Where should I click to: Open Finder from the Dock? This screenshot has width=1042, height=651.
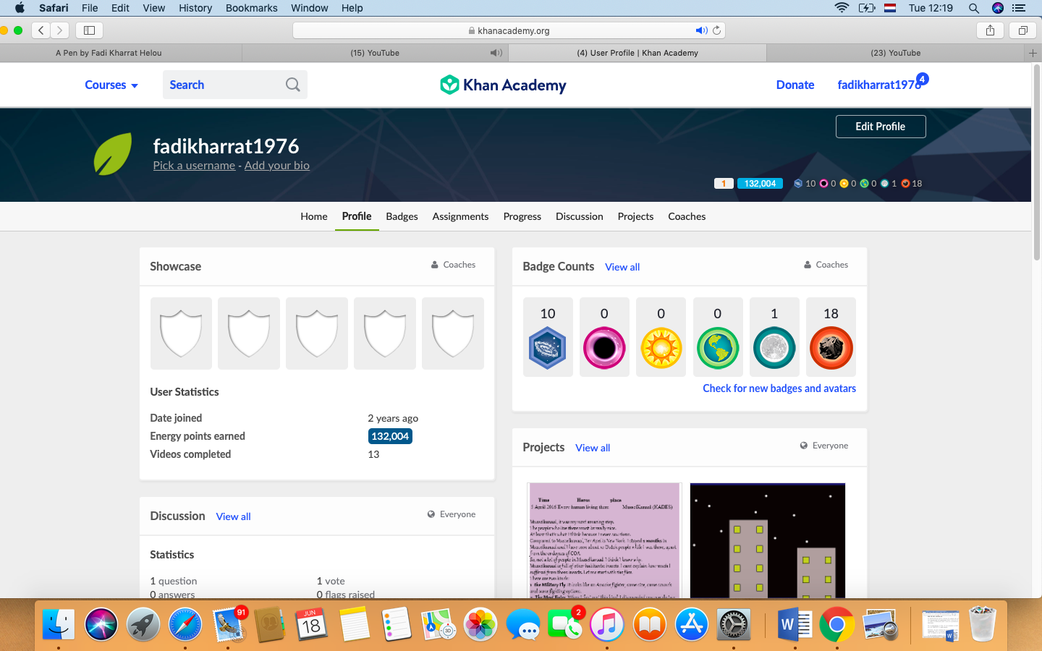click(59, 624)
